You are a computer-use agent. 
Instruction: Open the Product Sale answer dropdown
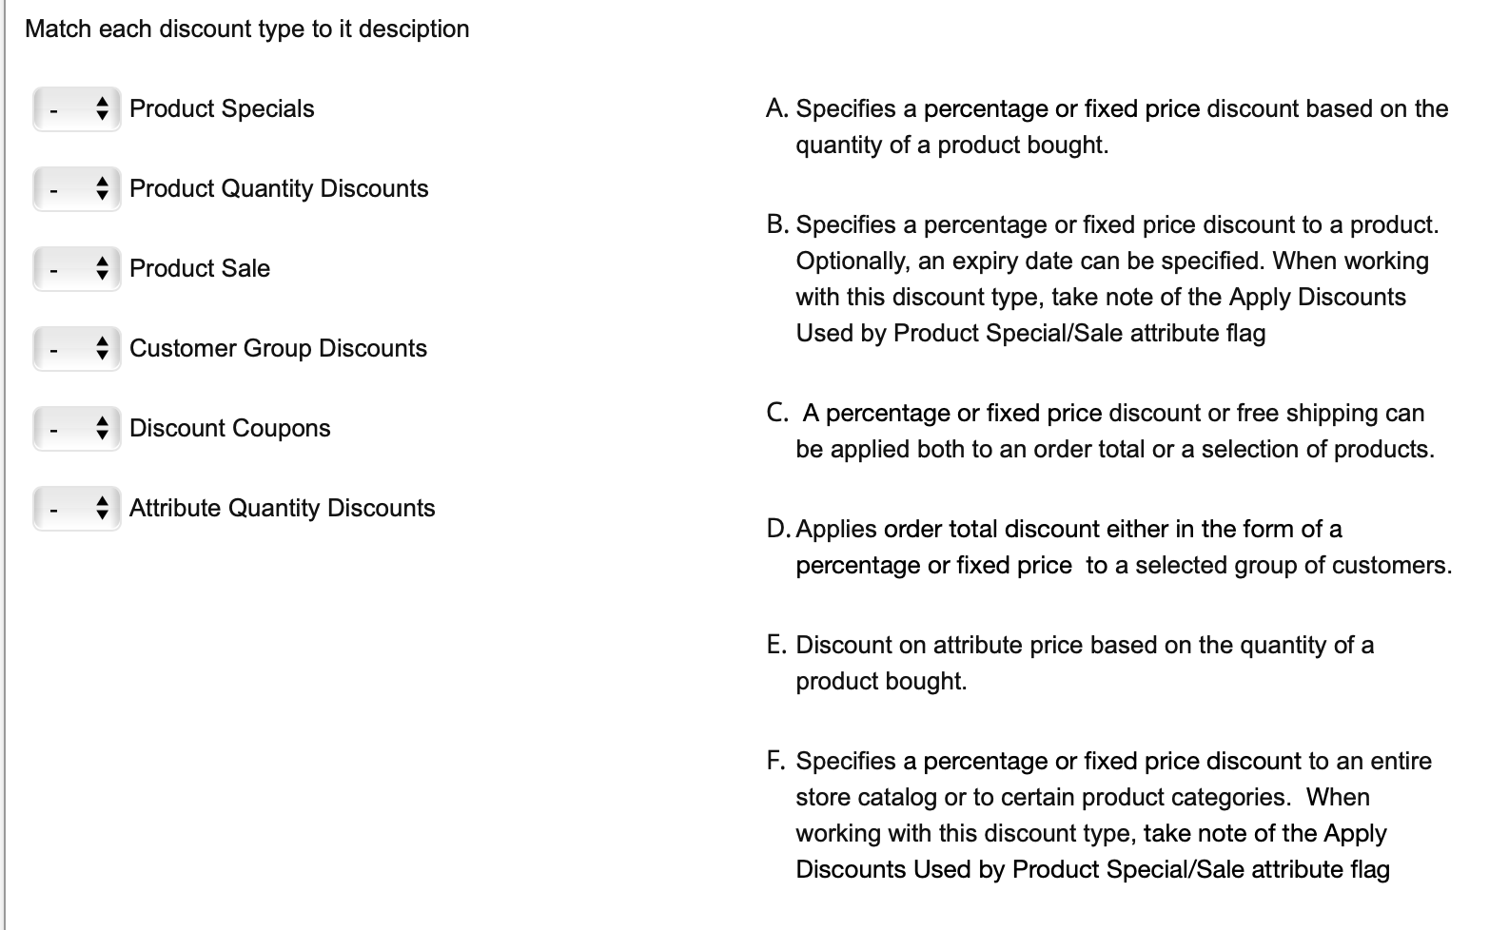pos(76,268)
